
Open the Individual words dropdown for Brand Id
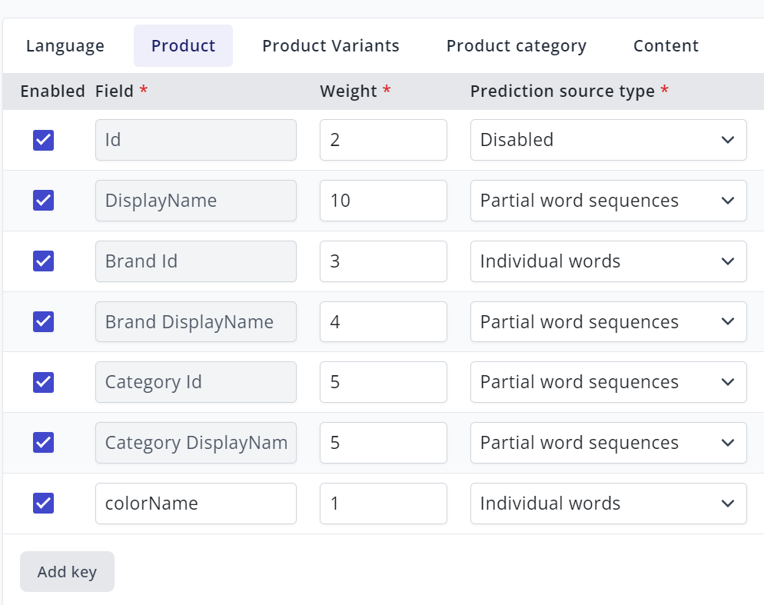607,261
